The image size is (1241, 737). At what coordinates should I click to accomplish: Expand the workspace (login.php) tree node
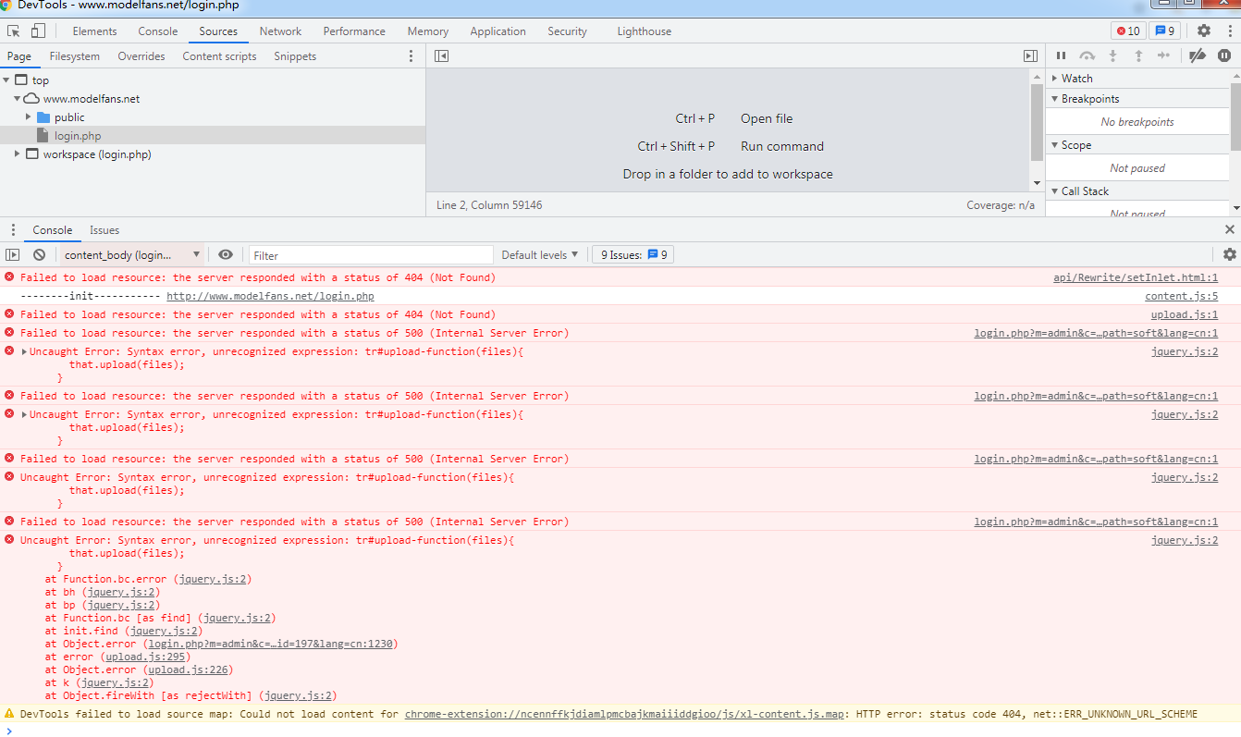18,154
